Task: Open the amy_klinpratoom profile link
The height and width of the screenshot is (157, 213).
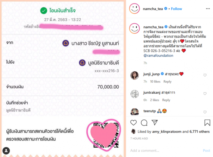Action: [167, 131]
